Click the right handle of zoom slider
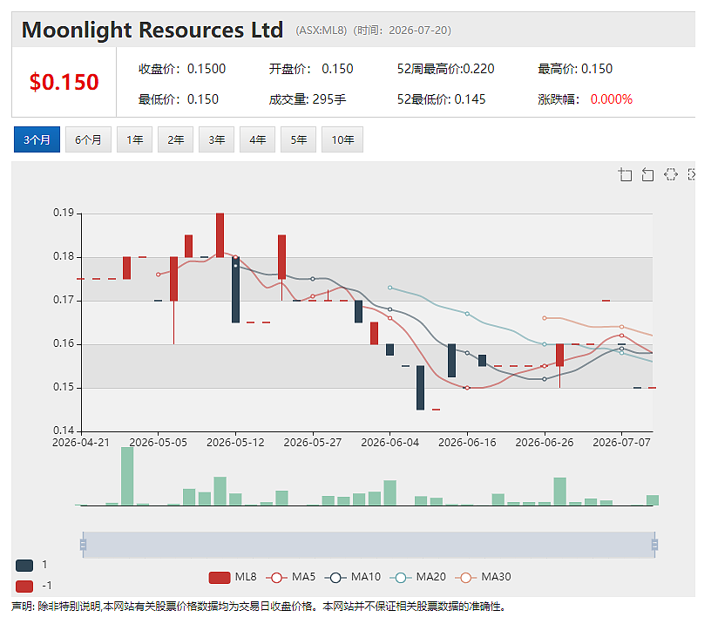Viewport: 711px width, 624px height. (x=654, y=544)
